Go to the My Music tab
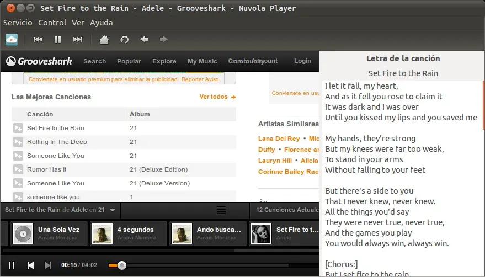 (202, 61)
